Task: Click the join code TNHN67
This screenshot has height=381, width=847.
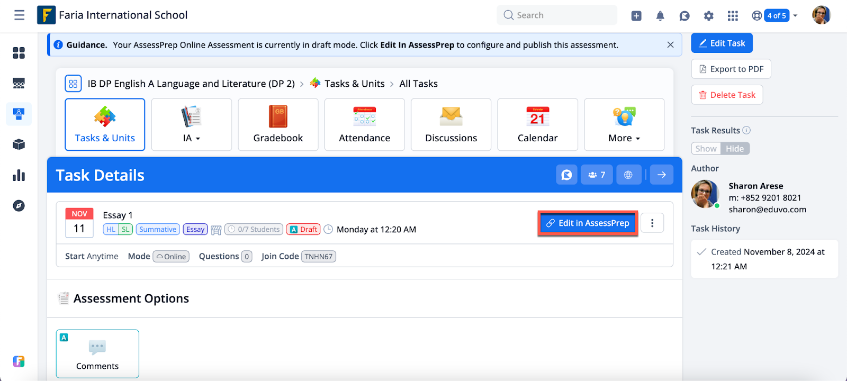Action: coord(319,257)
